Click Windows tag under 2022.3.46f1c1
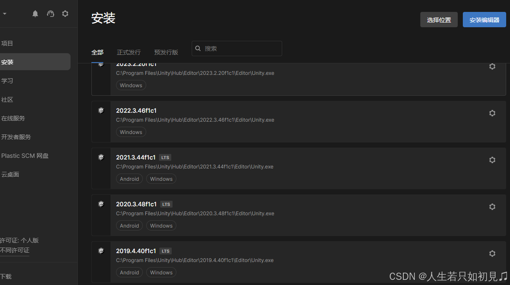This screenshot has width=510, height=285. (x=131, y=132)
